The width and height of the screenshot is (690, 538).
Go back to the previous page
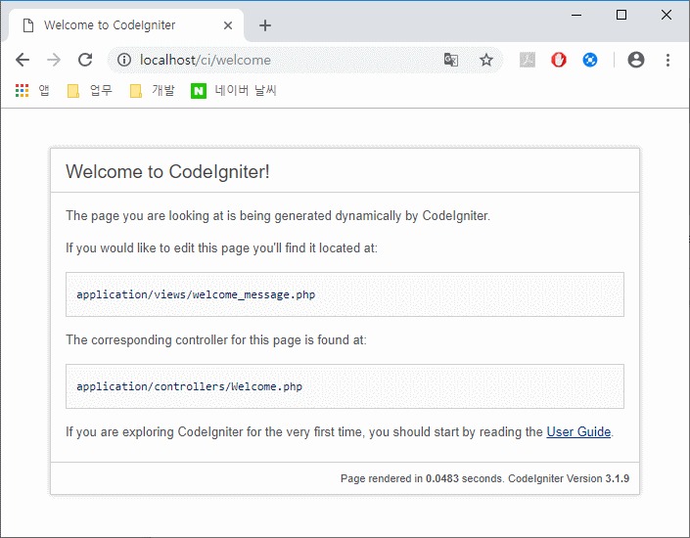tap(22, 60)
